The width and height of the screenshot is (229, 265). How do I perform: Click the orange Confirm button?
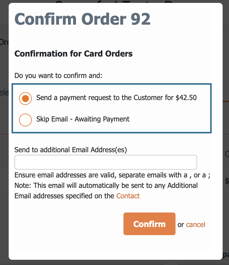point(149,224)
